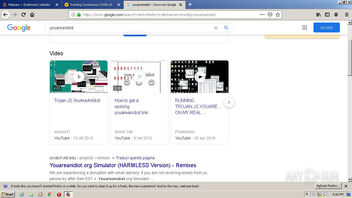Close the youareanidiot Google search tab
Screen dimensions: 352x198
tap(181, 5)
